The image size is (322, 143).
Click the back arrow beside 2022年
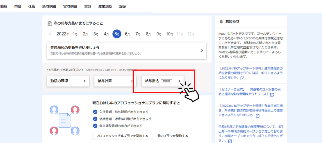[x=50, y=34]
